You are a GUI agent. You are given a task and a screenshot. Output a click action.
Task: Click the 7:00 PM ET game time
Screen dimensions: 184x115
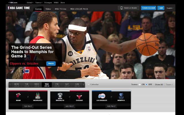tap(28, 106)
